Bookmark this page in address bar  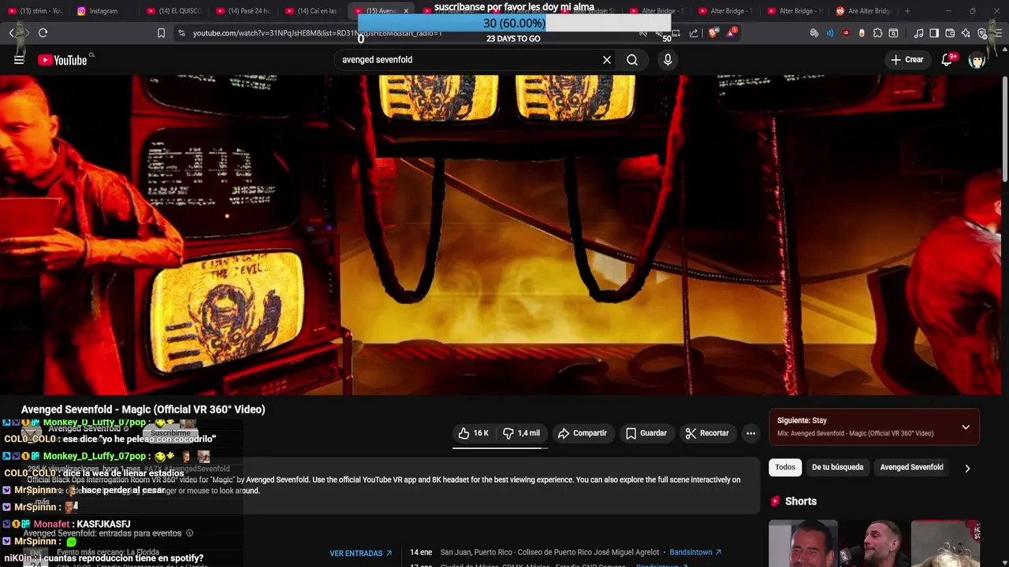(x=161, y=33)
